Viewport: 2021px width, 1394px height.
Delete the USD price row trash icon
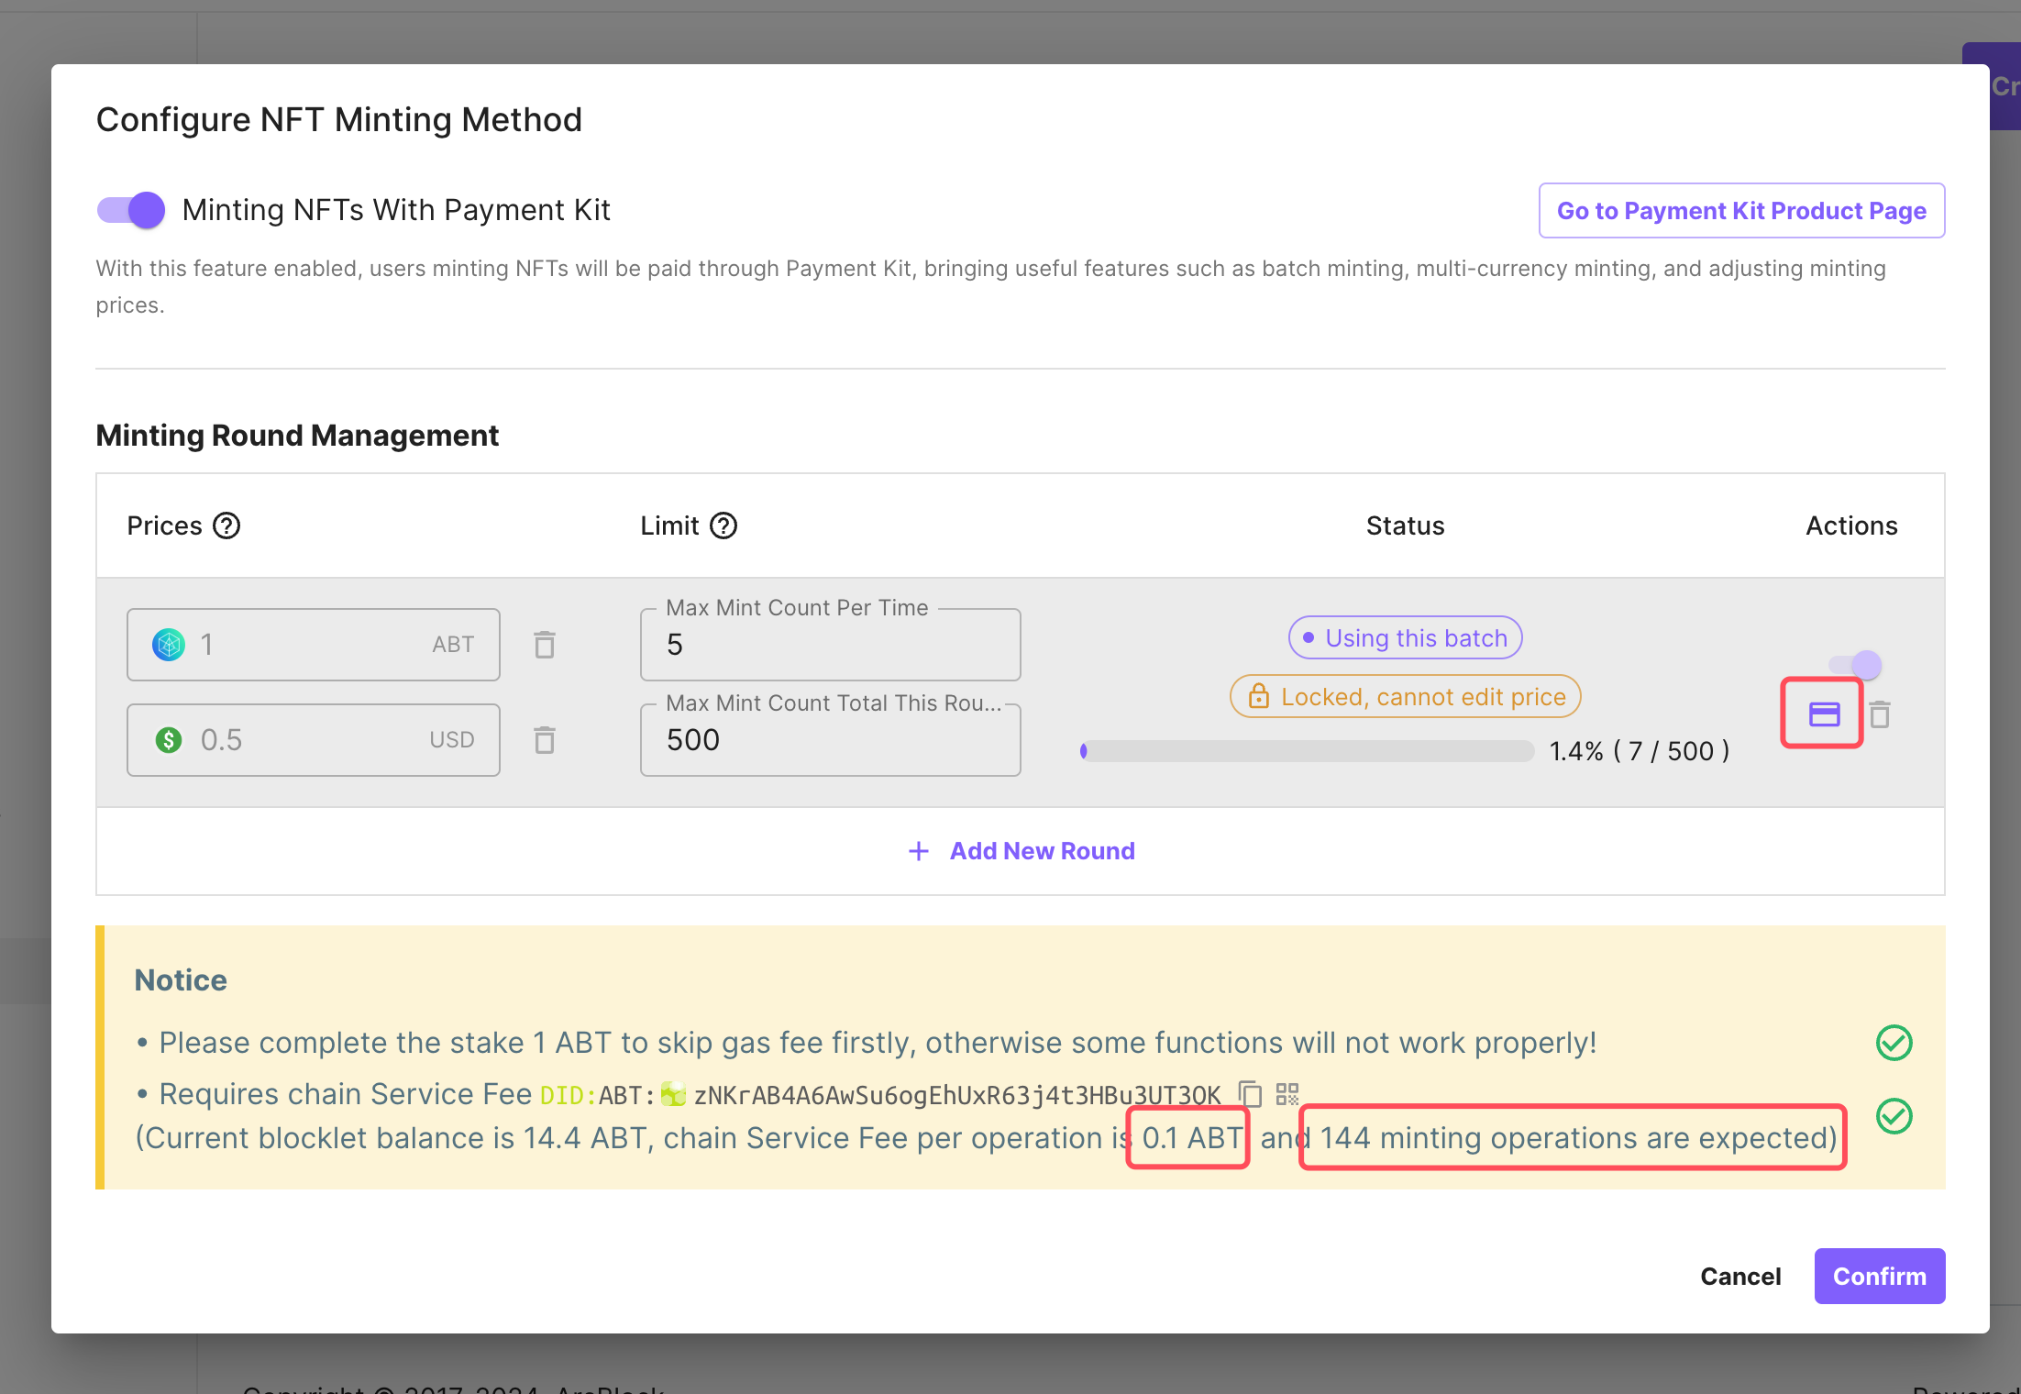pos(545,740)
